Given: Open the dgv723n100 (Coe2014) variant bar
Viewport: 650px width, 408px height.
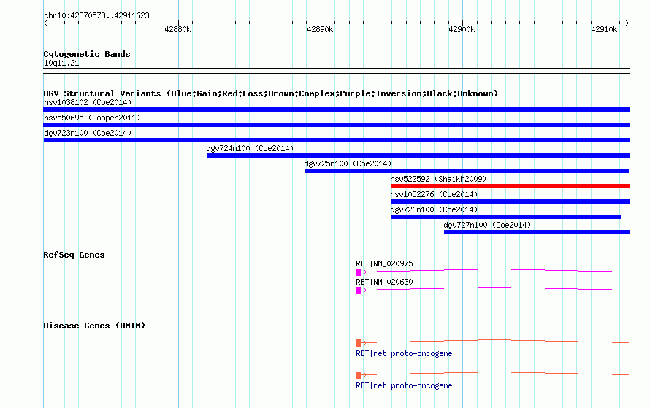Looking at the screenshot, I should click(x=336, y=140).
